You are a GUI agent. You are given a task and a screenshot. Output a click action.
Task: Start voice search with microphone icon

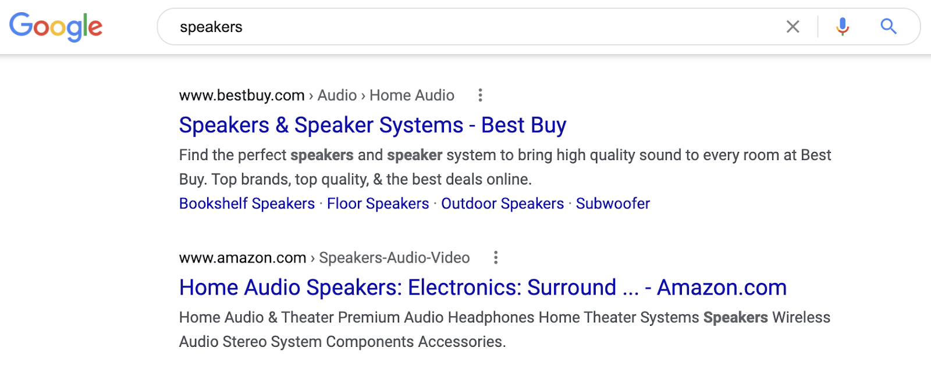(x=842, y=27)
